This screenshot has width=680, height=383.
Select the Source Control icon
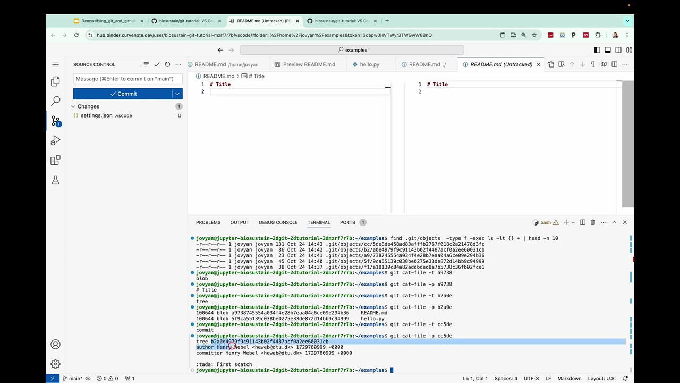pos(55,120)
